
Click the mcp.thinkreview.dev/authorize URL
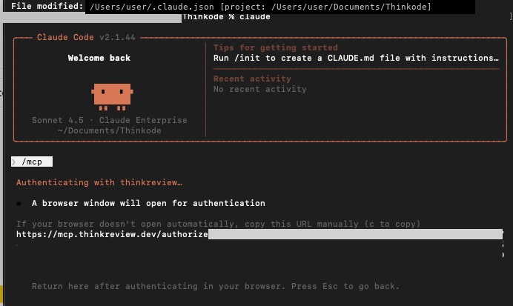point(112,234)
